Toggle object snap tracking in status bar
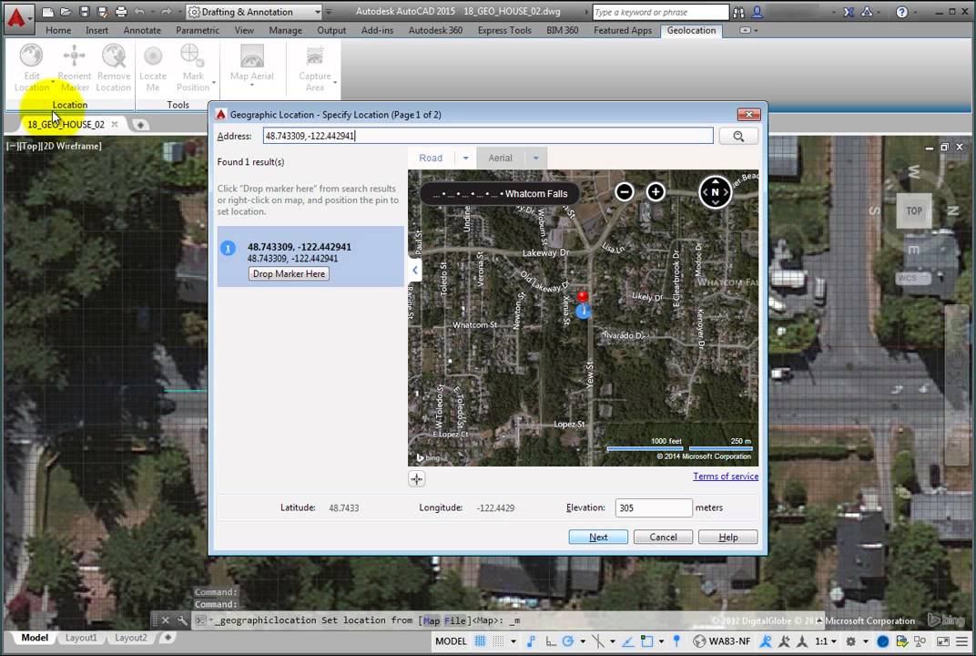The image size is (976, 656). click(x=628, y=641)
